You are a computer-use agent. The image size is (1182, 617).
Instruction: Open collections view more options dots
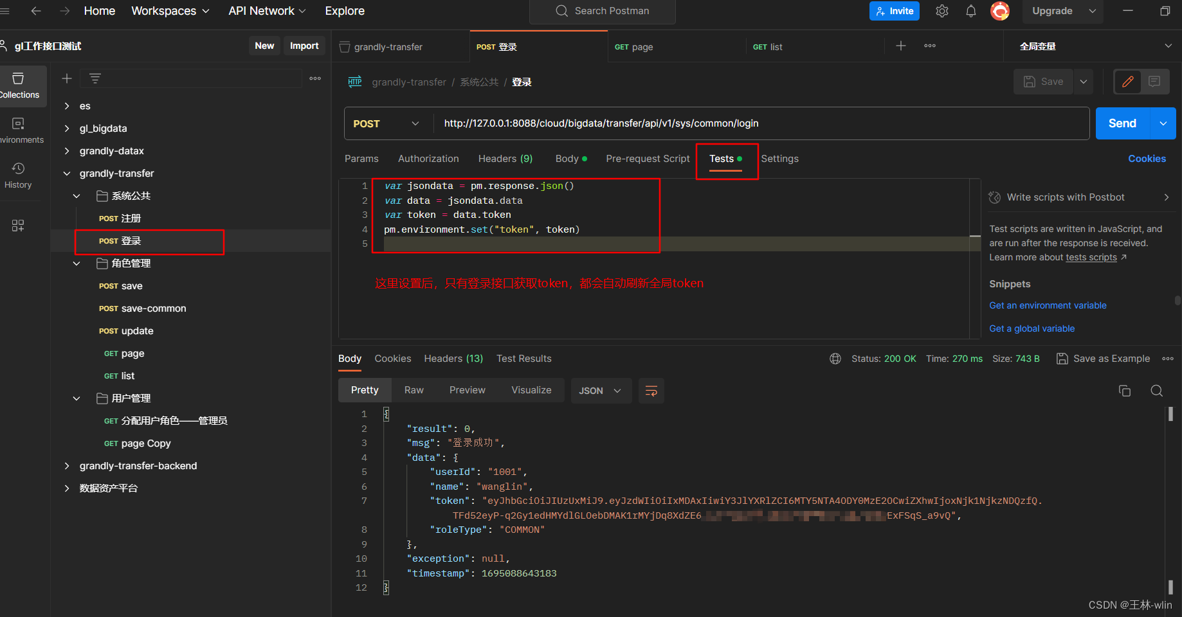click(x=315, y=78)
